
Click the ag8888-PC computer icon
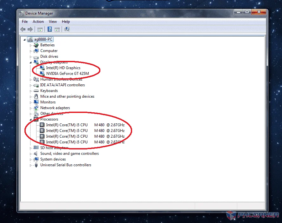pyautogui.click(x=30, y=39)
